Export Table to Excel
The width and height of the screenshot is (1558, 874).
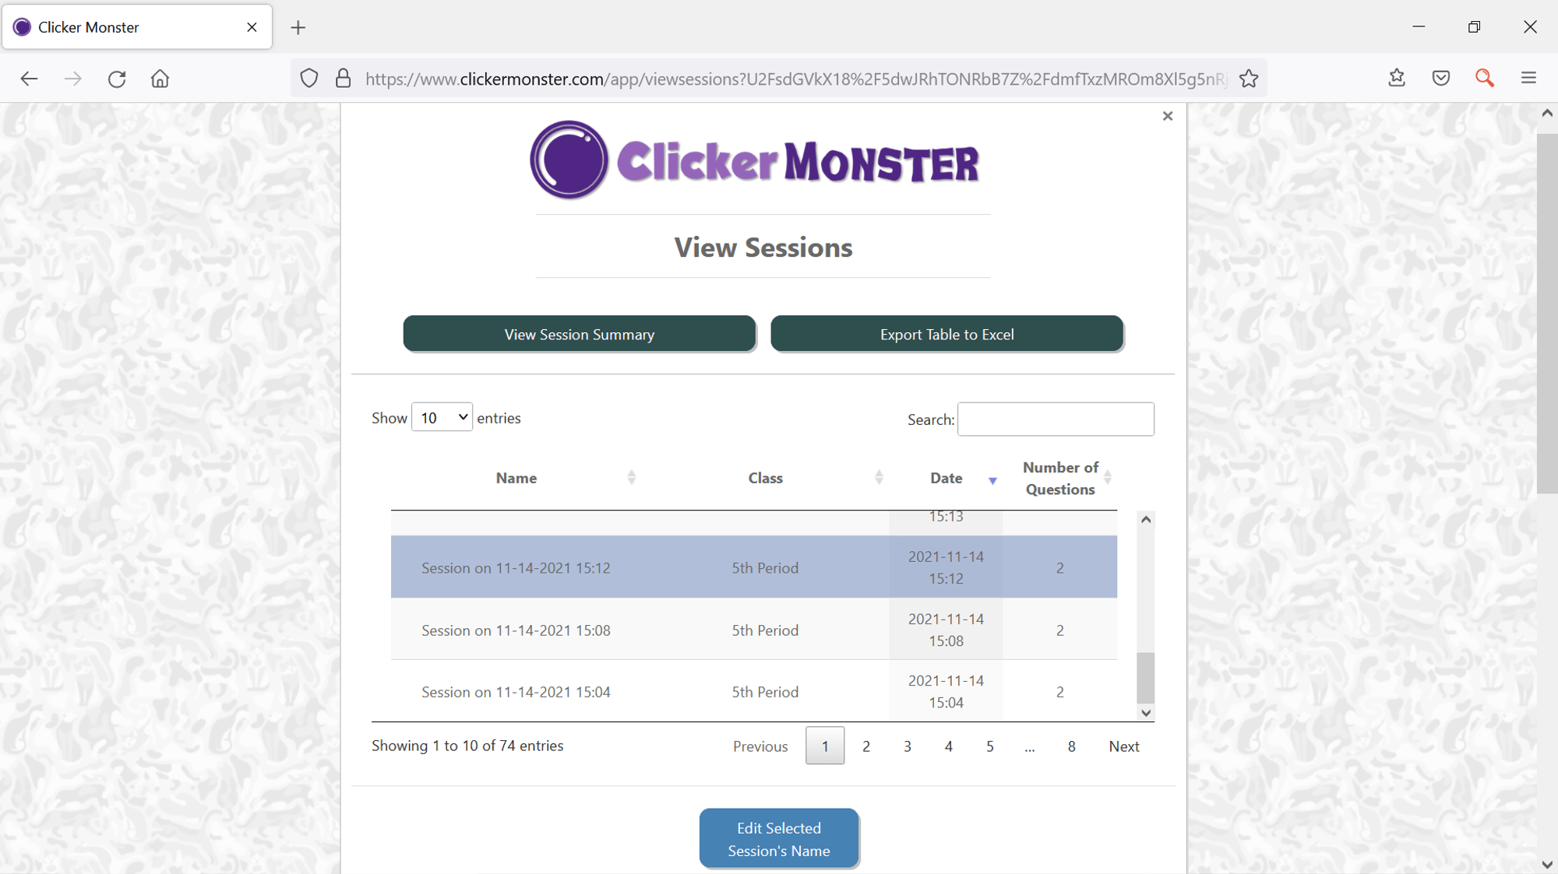point(946,334)
